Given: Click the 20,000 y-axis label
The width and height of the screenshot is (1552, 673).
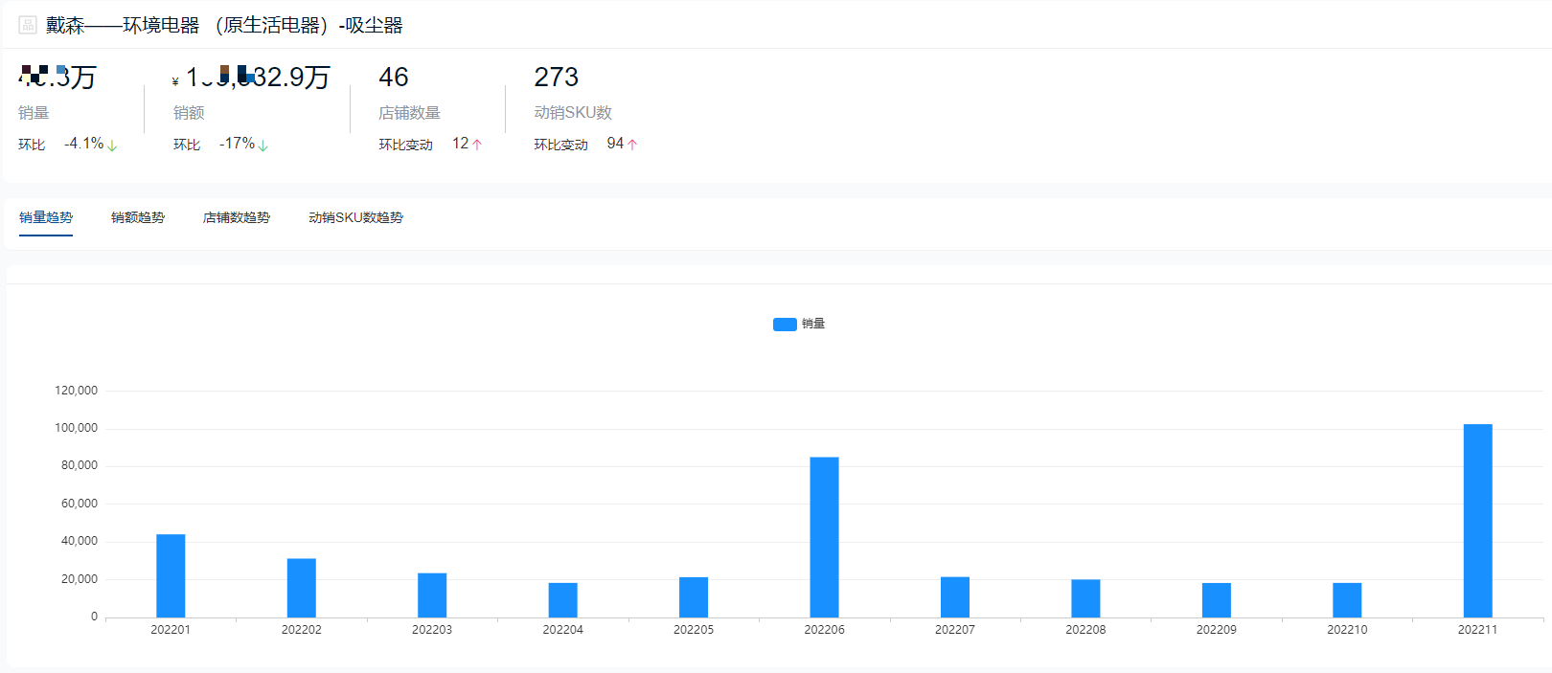Looking at the screenshot, I should (x=80, y=579).
